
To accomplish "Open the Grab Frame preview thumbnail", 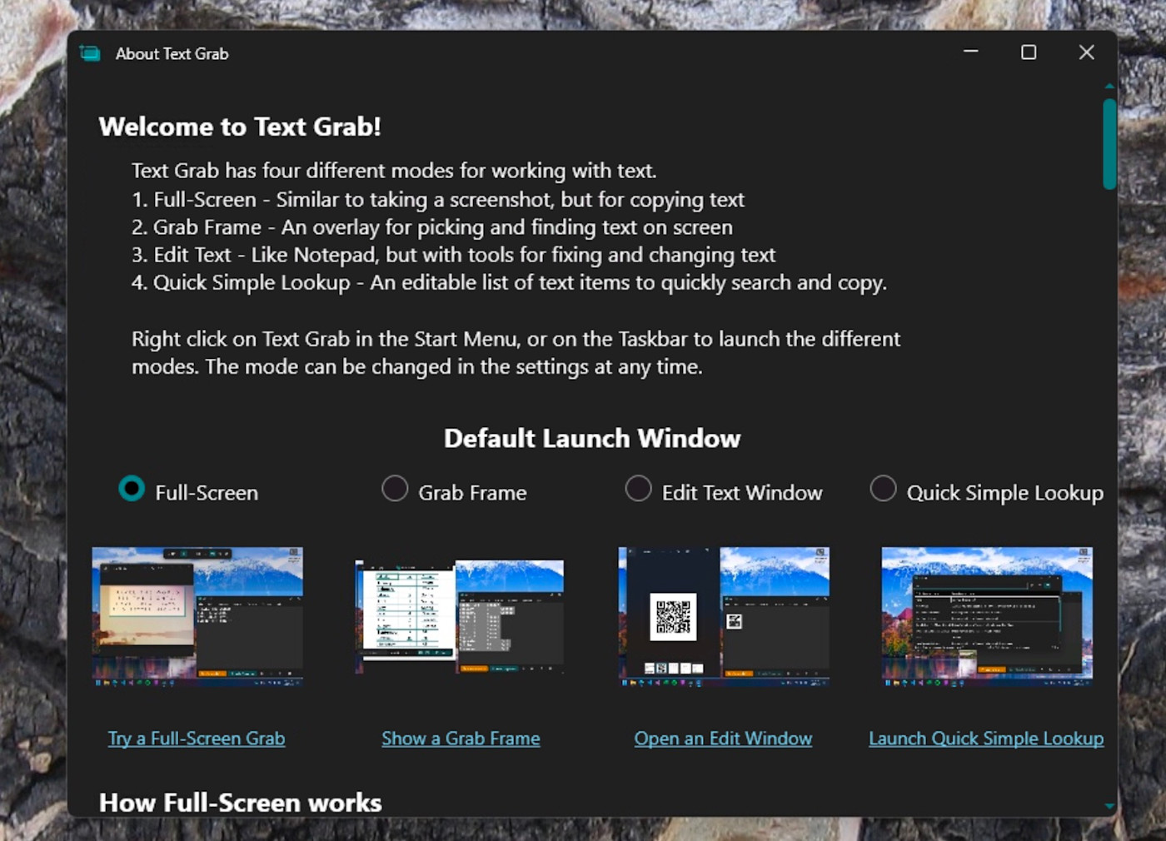I will pyautogui.click(x=461, y=616).
